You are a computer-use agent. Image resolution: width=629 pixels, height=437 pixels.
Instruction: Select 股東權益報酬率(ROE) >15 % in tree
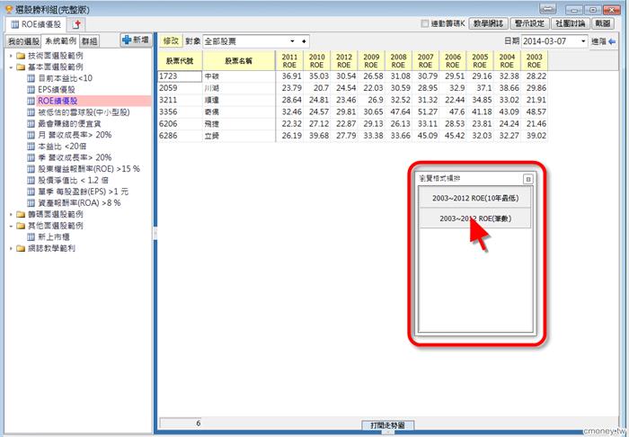89,169
